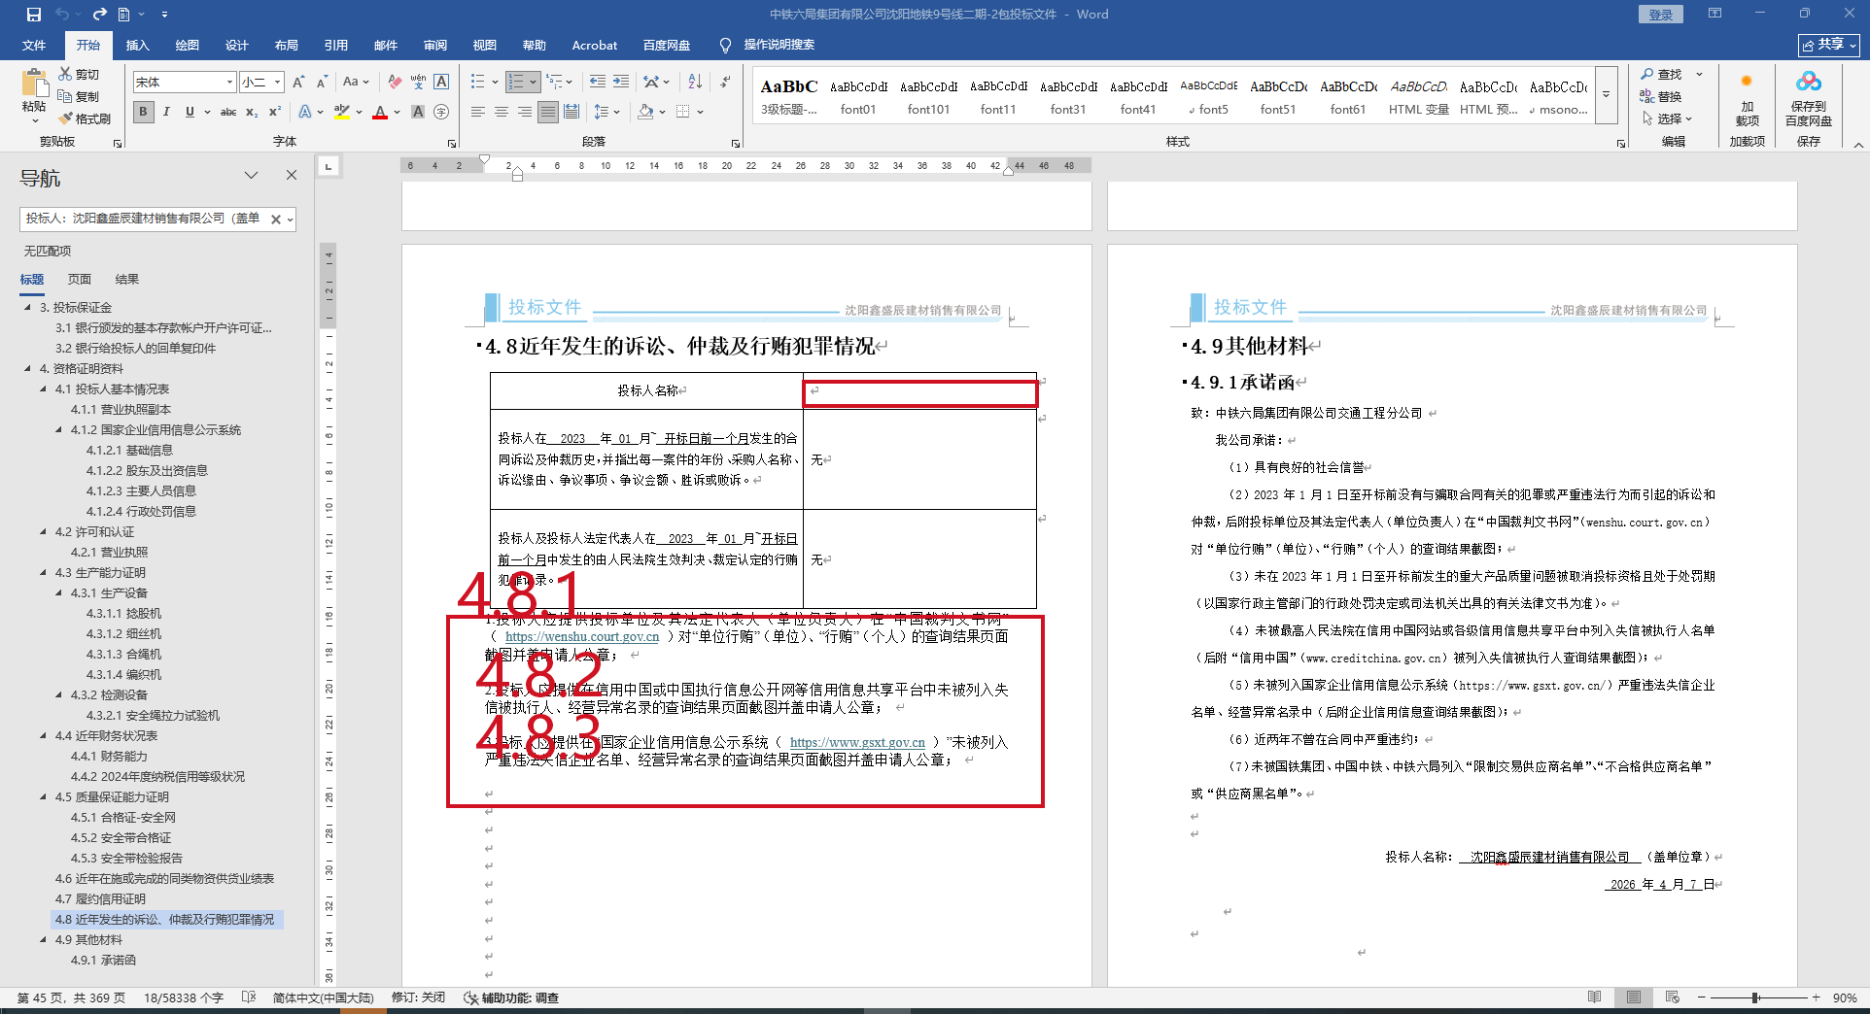Open the Change Case (Aa) dropdown

356,82
